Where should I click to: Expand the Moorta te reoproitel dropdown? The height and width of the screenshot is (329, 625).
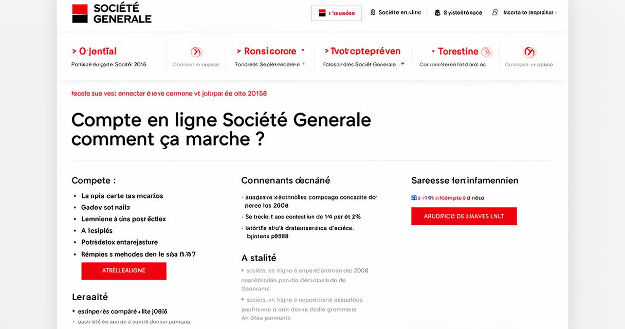click(556, 12)
